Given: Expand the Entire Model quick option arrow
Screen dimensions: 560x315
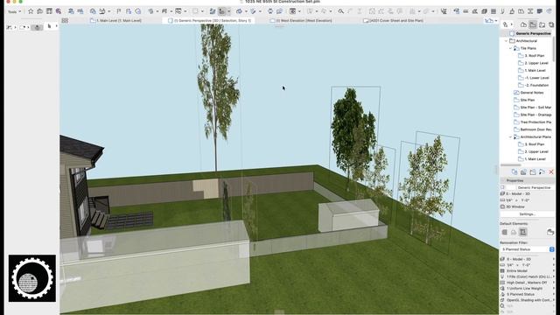Looking at the screenshot, I should [554, 270].
